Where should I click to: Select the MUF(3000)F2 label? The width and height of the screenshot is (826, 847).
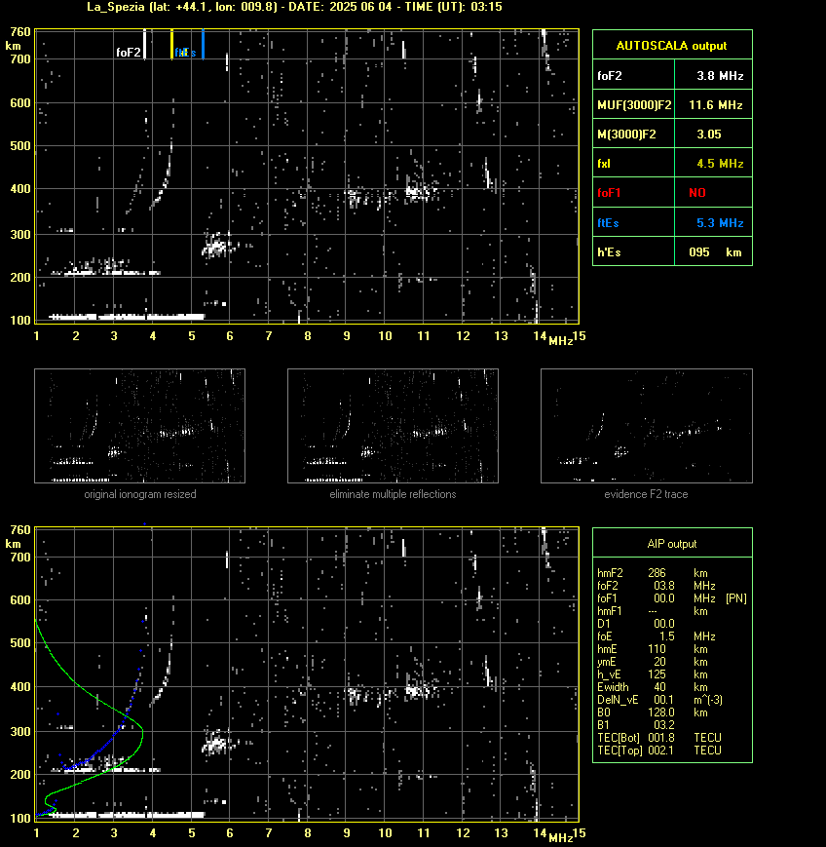[634, 105]
